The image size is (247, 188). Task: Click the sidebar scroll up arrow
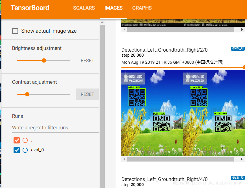click(x=102, y=22)
